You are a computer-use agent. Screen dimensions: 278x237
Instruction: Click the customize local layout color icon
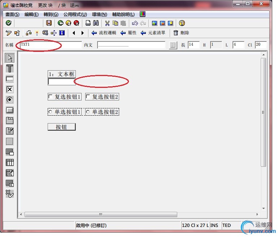click(x=143, y=14)
